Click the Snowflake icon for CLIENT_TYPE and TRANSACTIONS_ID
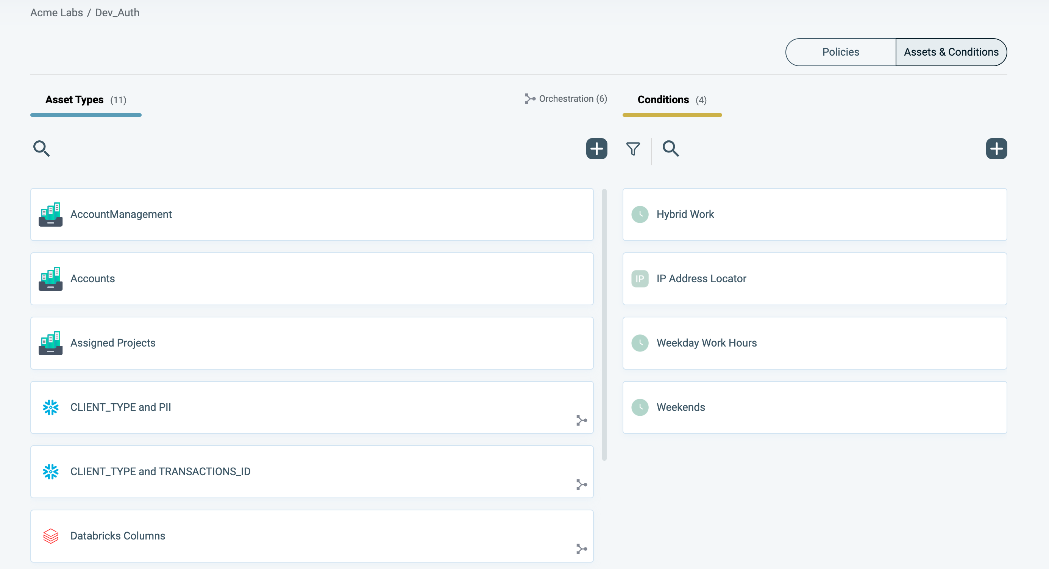The image size is (1049, 569). [50, 471]
